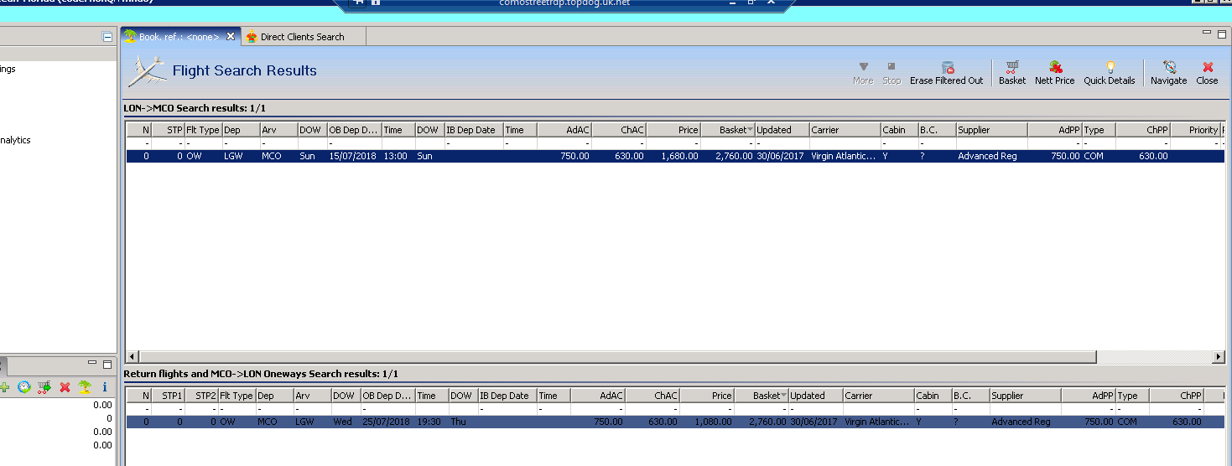Click the 13:00 departure time cell
The image size is (1232, 466).
(394, 156)
